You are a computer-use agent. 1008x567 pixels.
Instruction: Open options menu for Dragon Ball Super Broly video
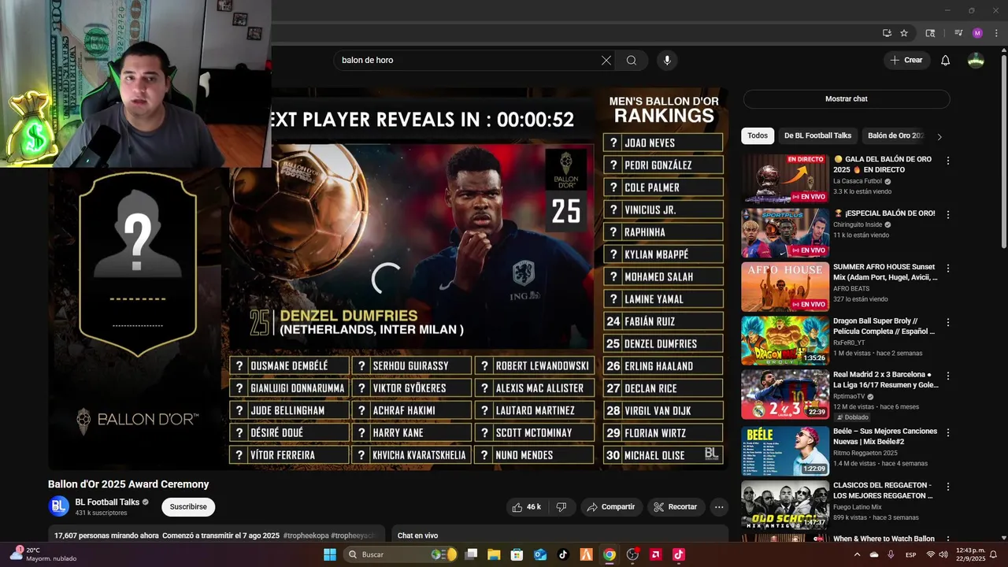click(x=948, y=323)
